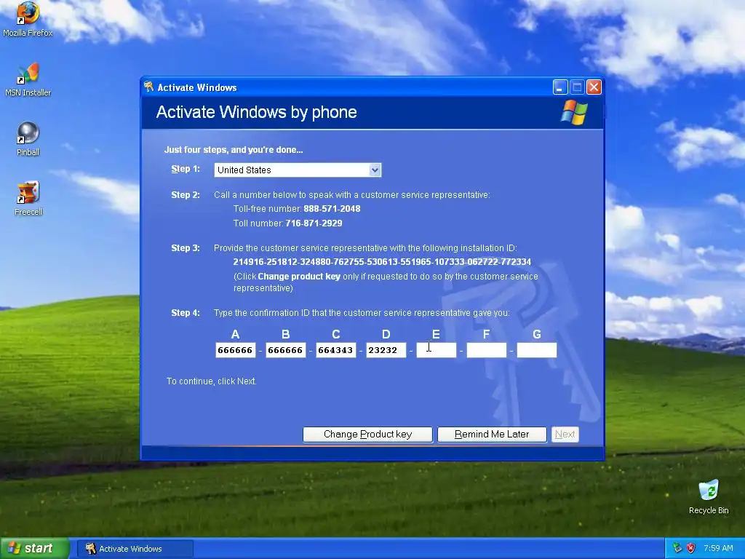Select the Recycle Bin icon
745x559 pixels.
[x=709, y=496]
